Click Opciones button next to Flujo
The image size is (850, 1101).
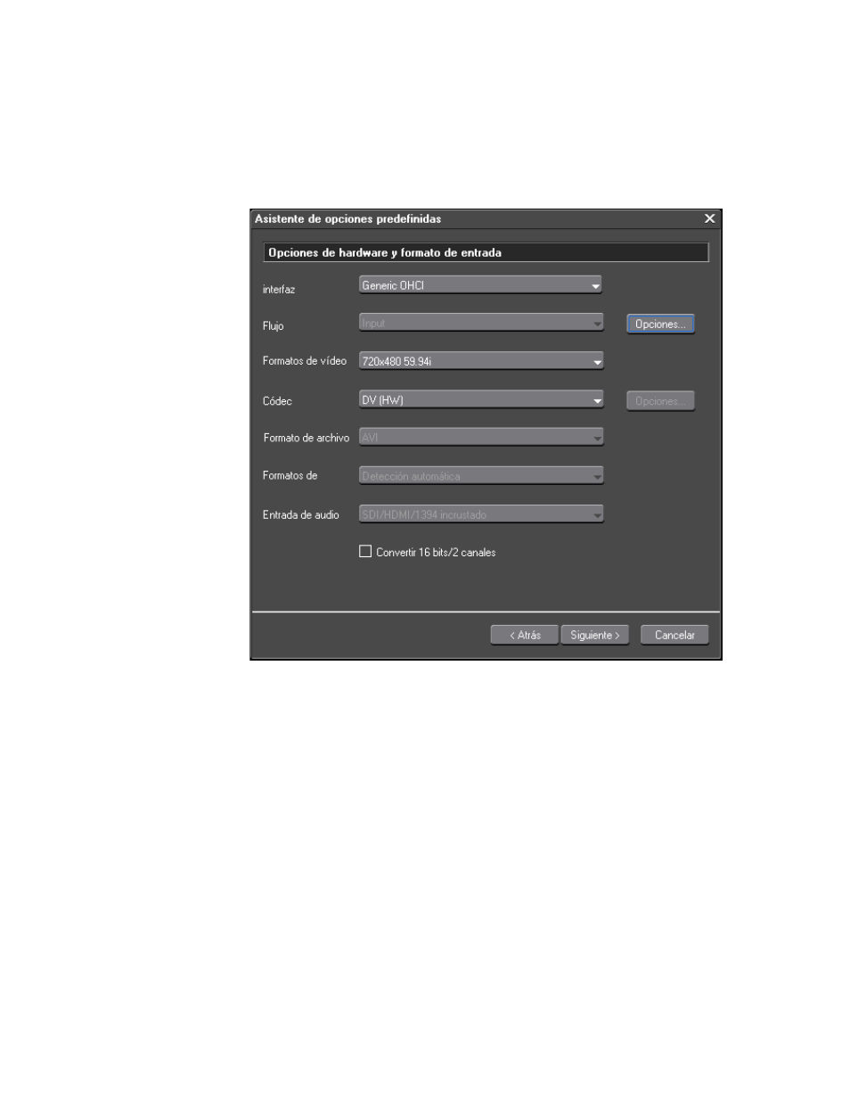click(660, 325)
